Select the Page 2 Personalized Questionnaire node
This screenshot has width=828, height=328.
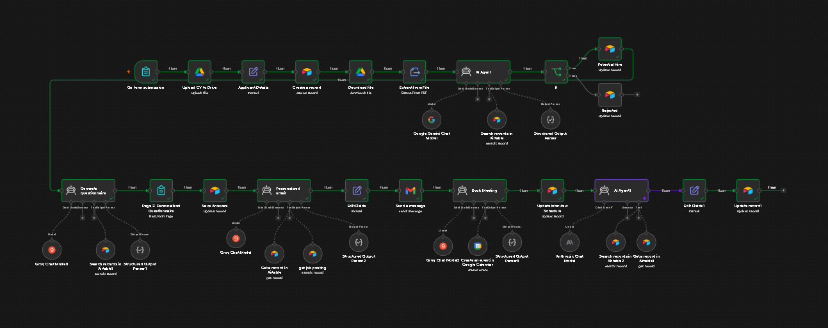click(x=161, y=191)
